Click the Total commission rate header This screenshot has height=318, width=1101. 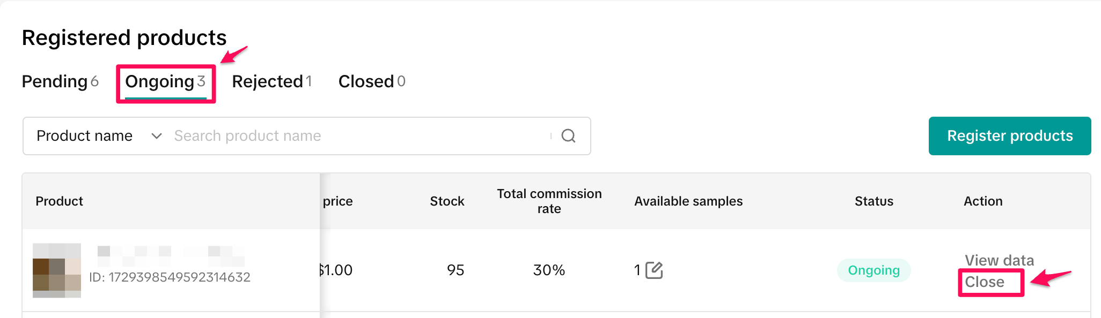pyautogui.click(x=549, y=201)
